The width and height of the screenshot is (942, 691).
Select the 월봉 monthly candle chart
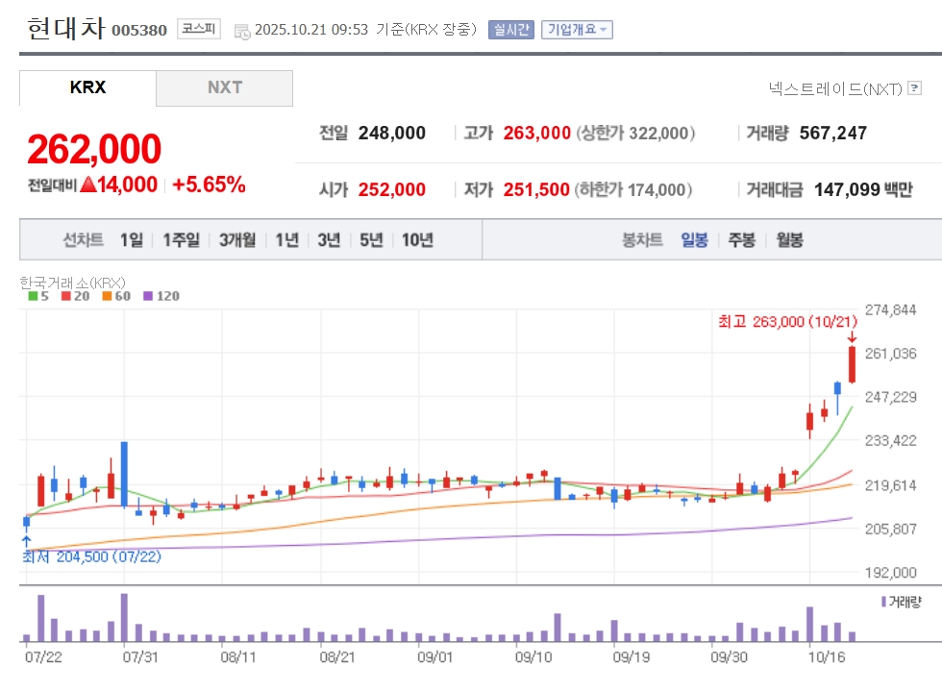tap(789, 239)
